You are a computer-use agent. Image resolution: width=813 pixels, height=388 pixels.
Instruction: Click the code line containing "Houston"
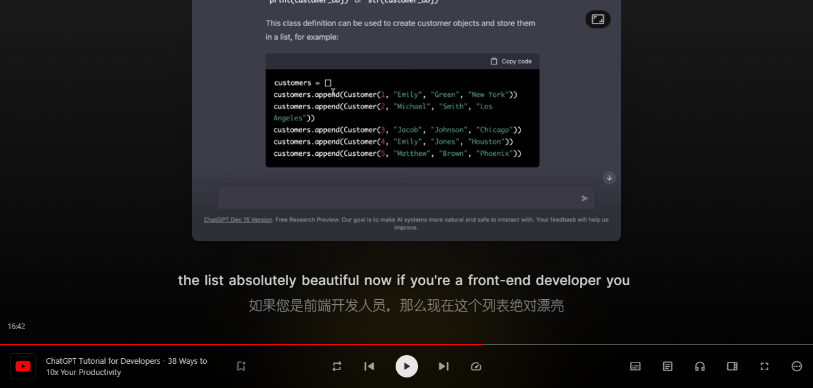(394, 142)
